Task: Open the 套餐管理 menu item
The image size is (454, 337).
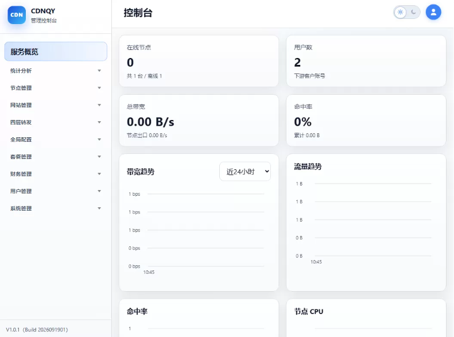Action: point(56,157)
